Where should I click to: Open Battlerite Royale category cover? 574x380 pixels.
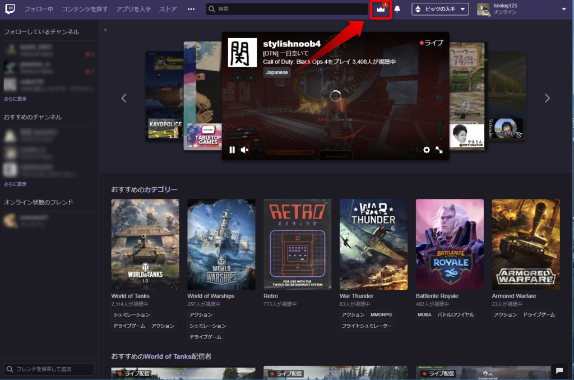click(x=450, y=244)
